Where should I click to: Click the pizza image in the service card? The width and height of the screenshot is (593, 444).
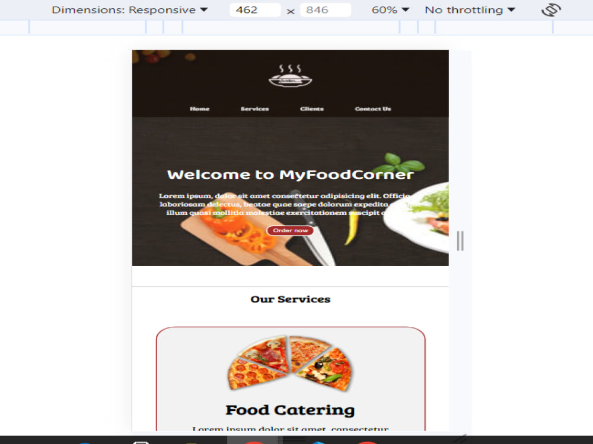click(x=290, y=363)
